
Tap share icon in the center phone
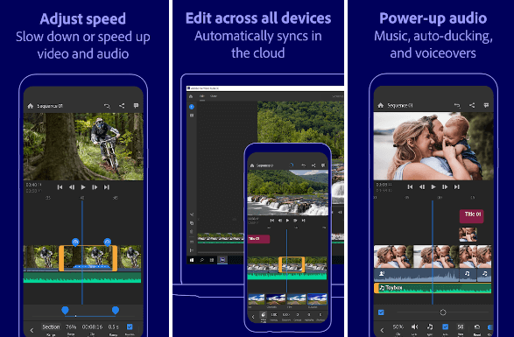pos(313,165)
